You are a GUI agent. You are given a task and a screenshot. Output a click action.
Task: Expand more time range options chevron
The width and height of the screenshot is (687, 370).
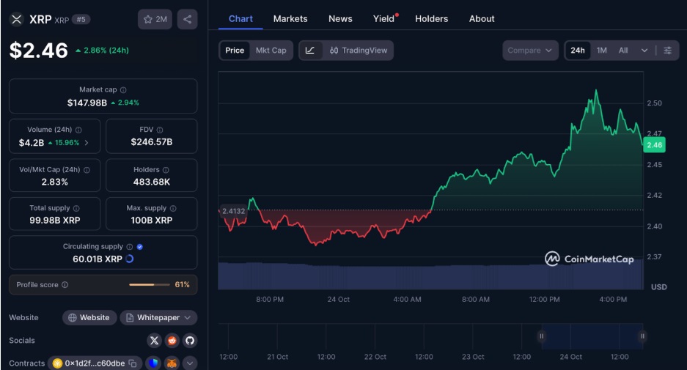644,51
